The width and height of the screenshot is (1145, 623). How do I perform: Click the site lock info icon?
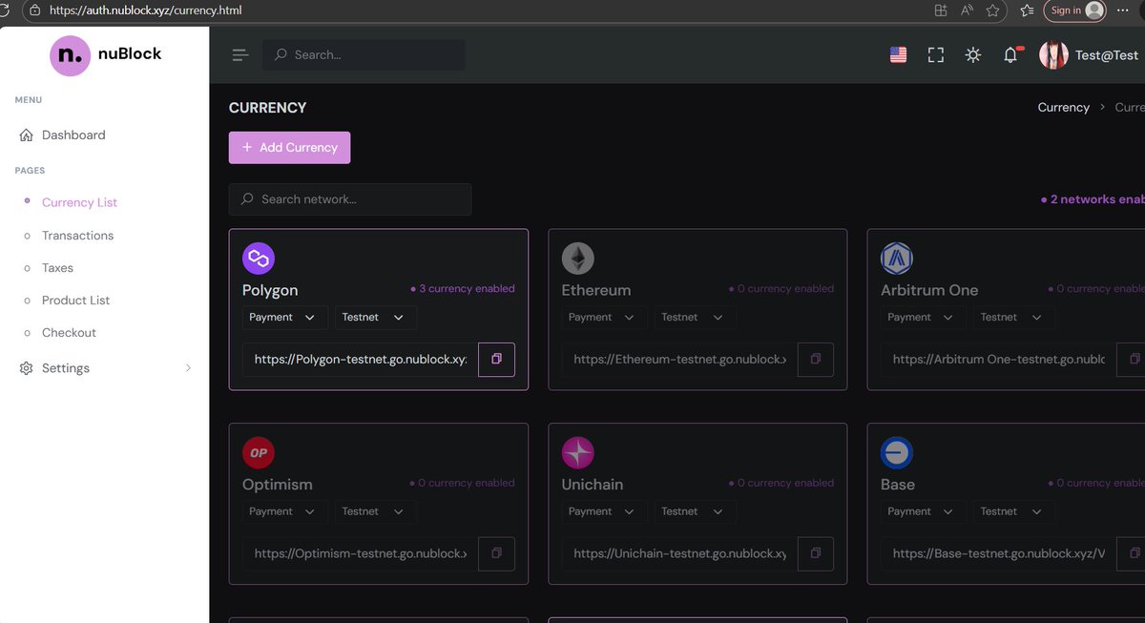point(35,10)
